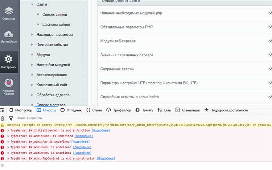Switch to the Отладчик tab
This screenshot has width=272, height=170.
click(x=71, y=110)
